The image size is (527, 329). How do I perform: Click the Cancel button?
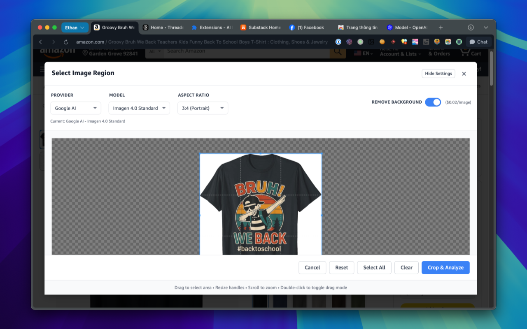click(312, 268)
